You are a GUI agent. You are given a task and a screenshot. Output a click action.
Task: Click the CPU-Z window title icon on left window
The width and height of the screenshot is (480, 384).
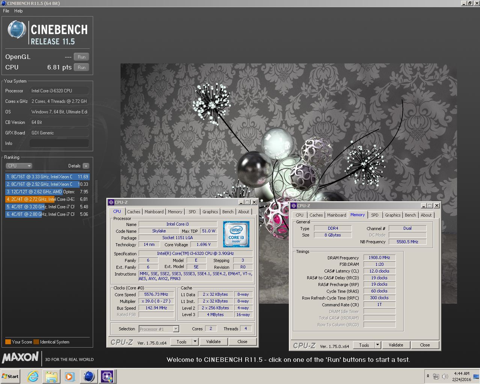tap(111, 202)
